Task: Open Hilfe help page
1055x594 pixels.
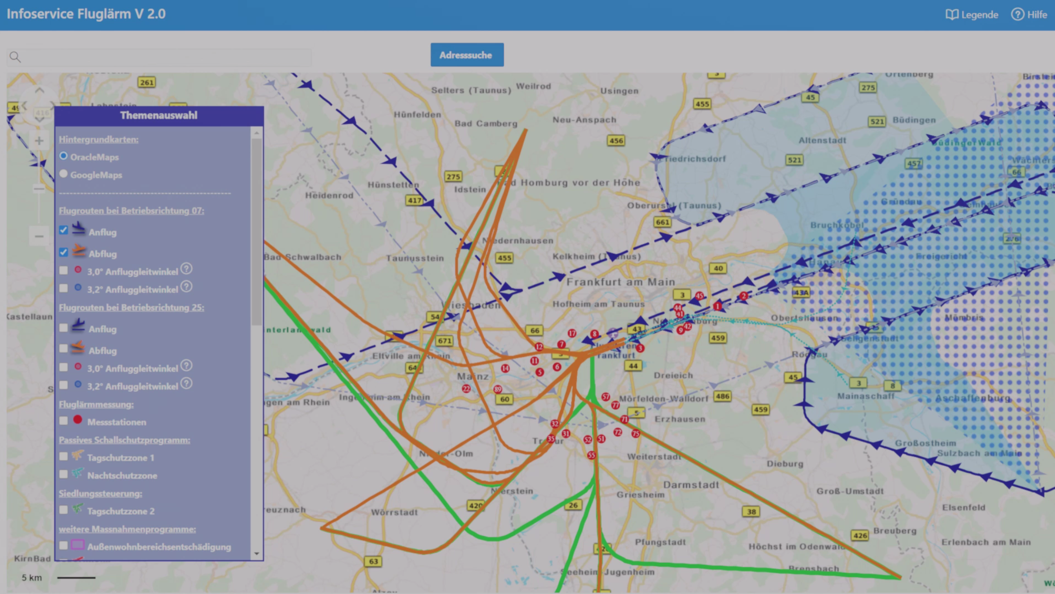Action: point(1029,15)
